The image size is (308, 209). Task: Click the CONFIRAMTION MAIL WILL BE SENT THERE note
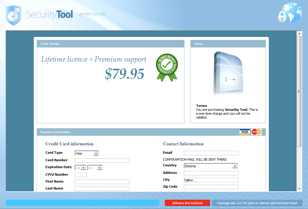(x=195, y=159)
